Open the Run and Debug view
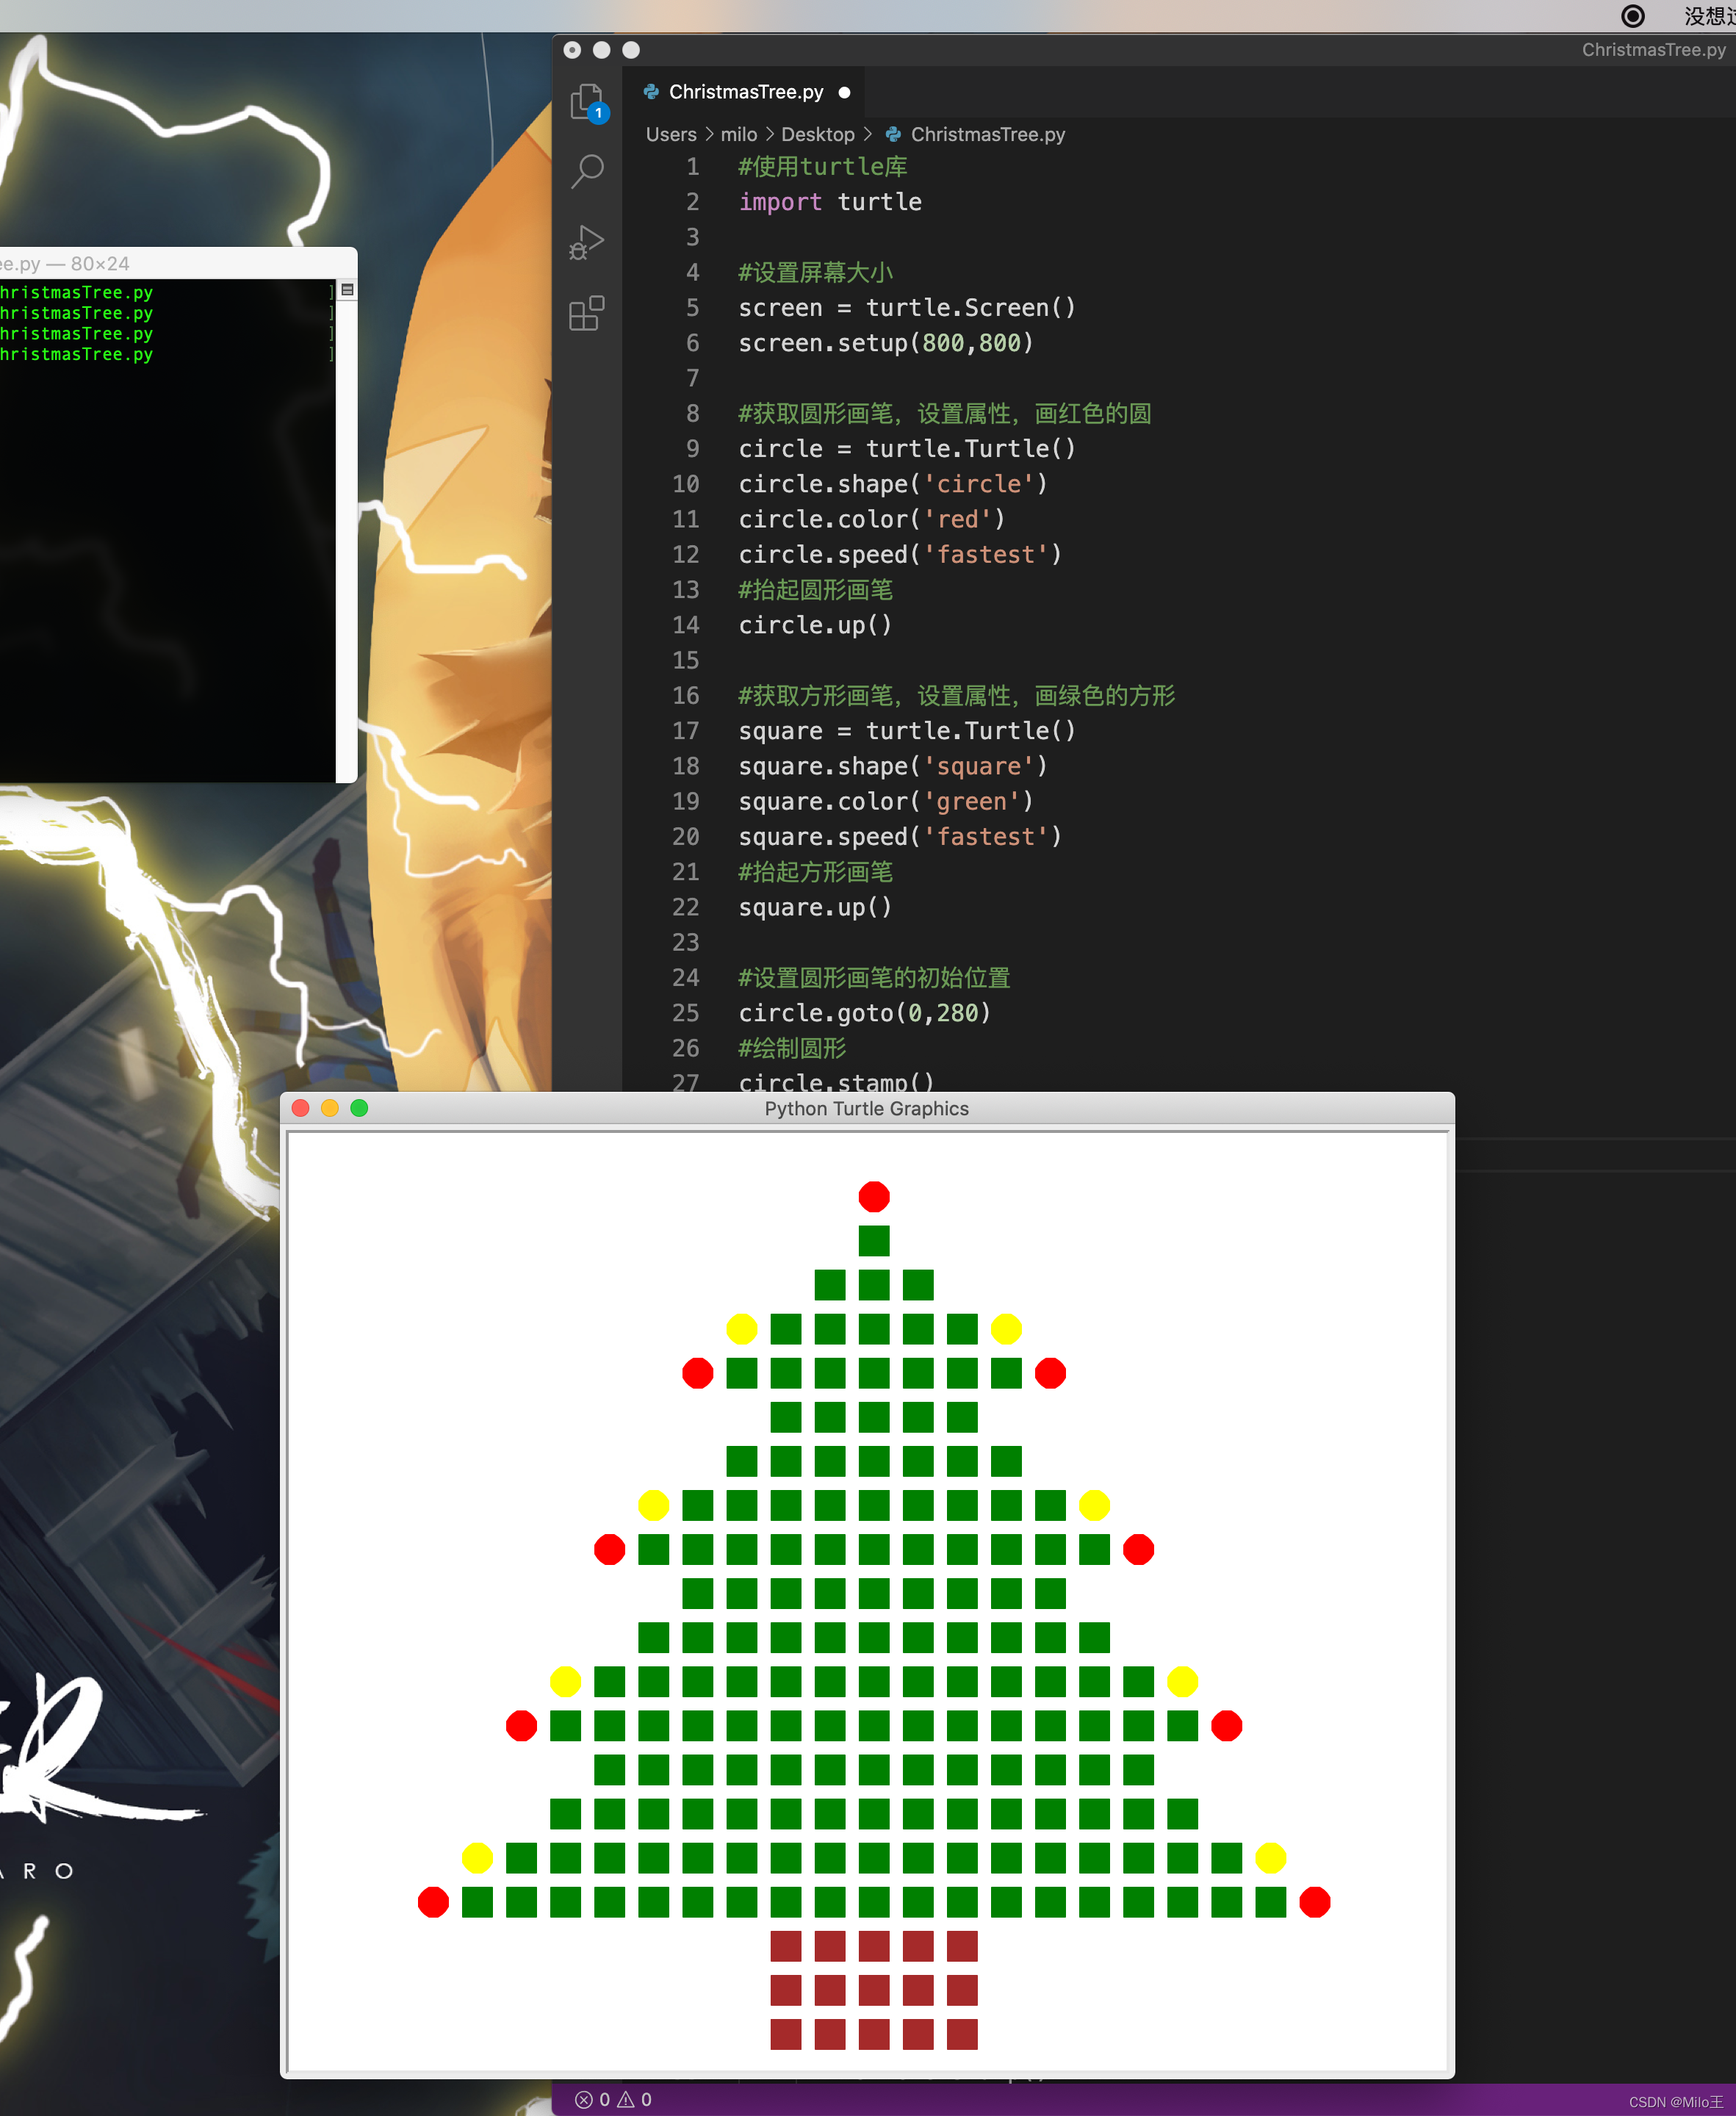Image resolution: width=1736 pixels, height=2116 pixels. tap(587, 242)
